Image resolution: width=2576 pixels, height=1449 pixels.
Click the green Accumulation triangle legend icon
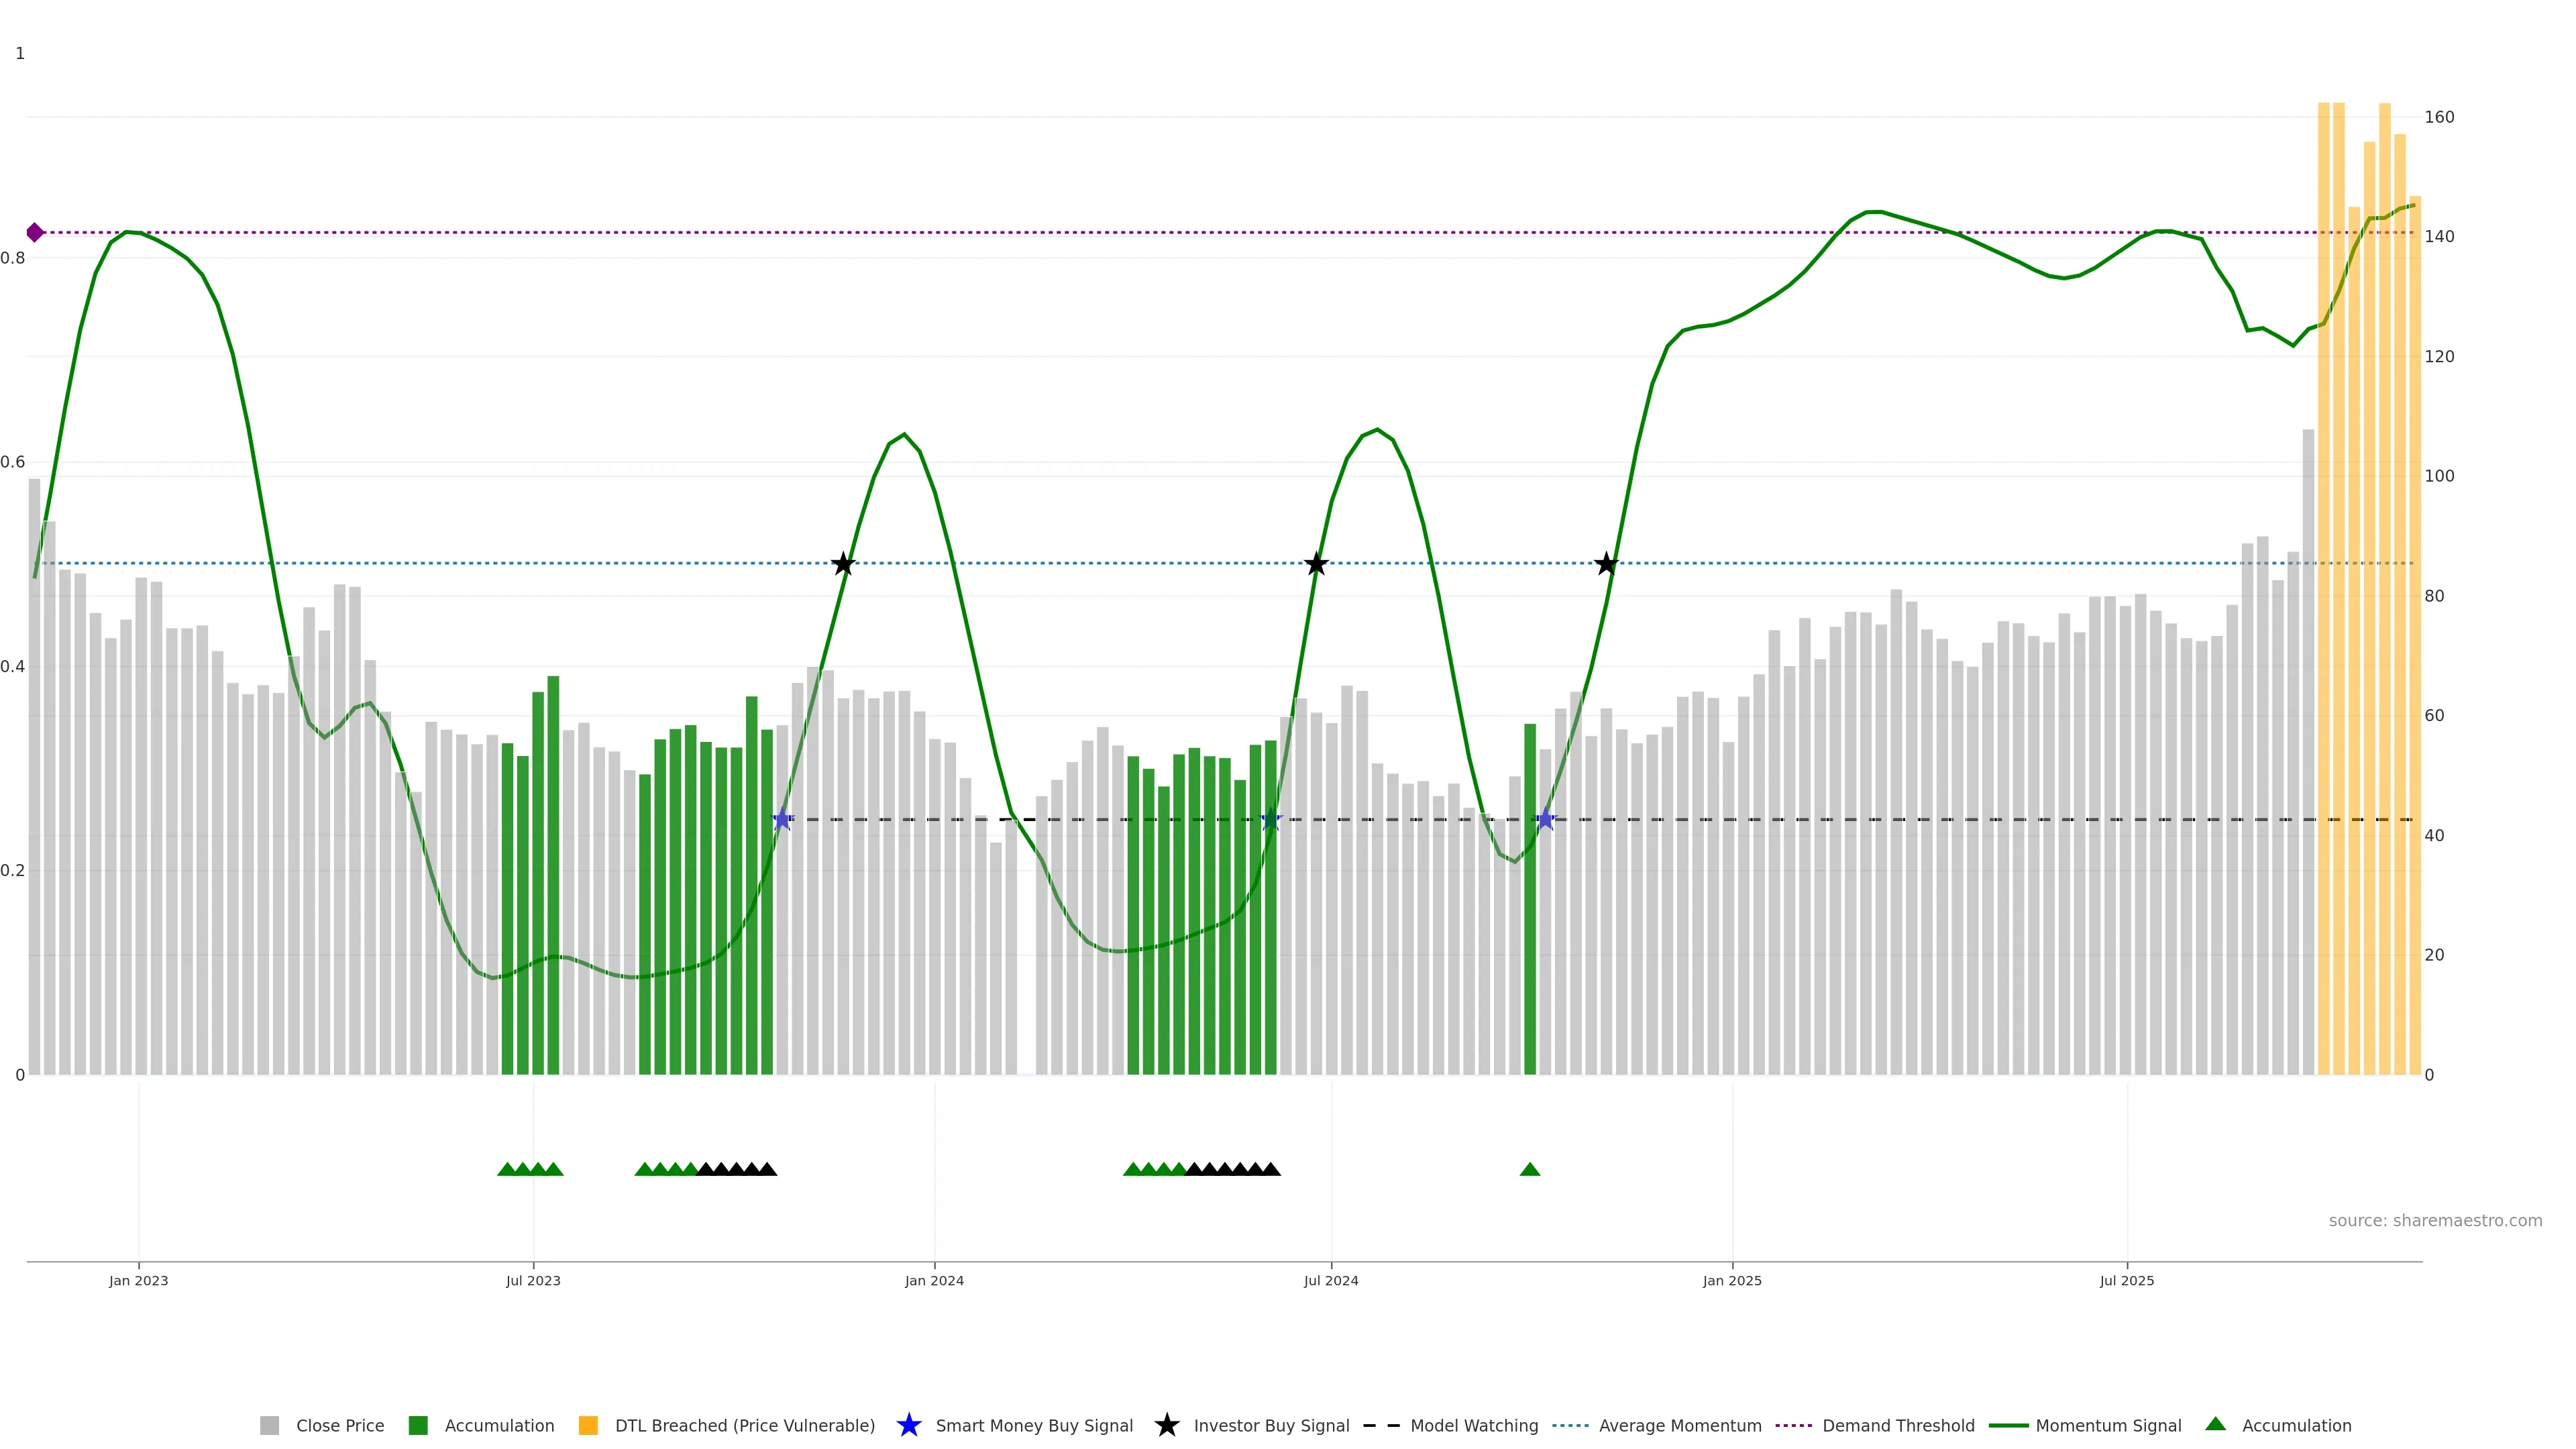[2215, 1424]
